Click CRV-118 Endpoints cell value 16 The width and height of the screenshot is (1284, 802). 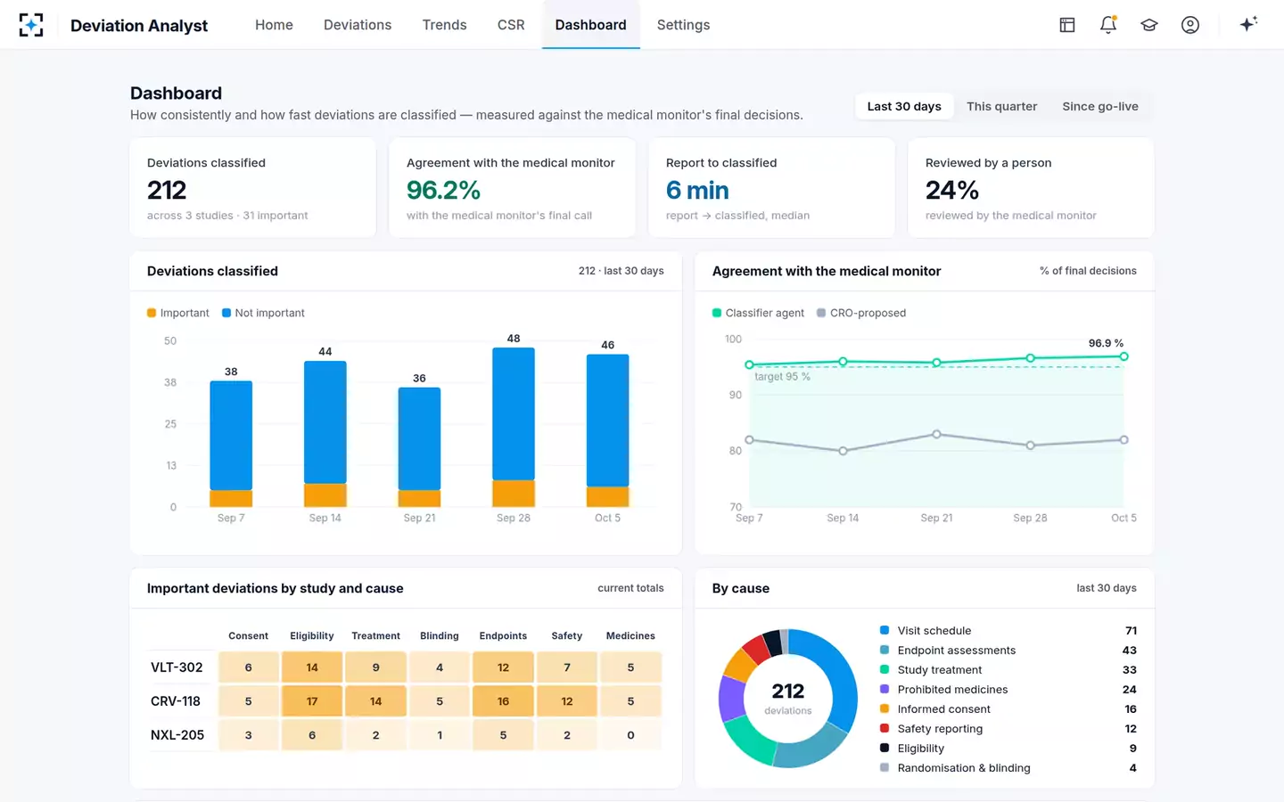click(x=503, y=701)
